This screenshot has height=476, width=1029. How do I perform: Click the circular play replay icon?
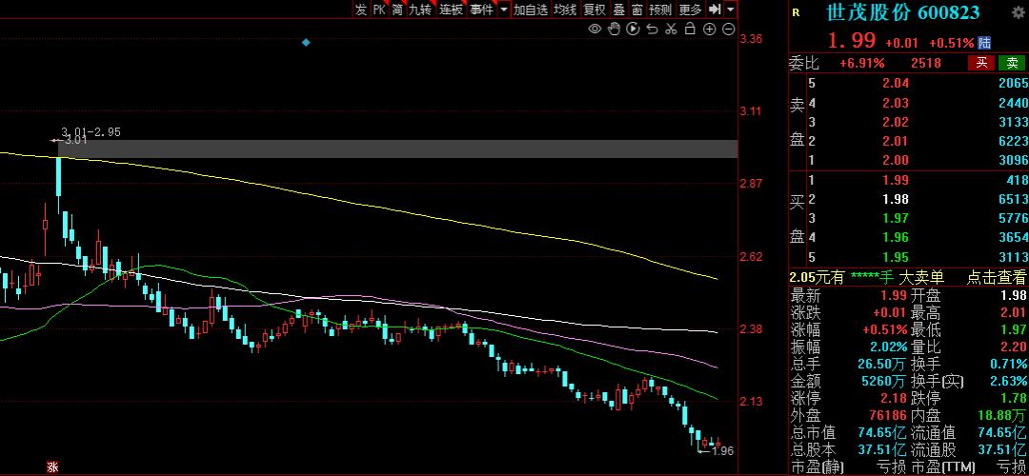pos(633,30)
